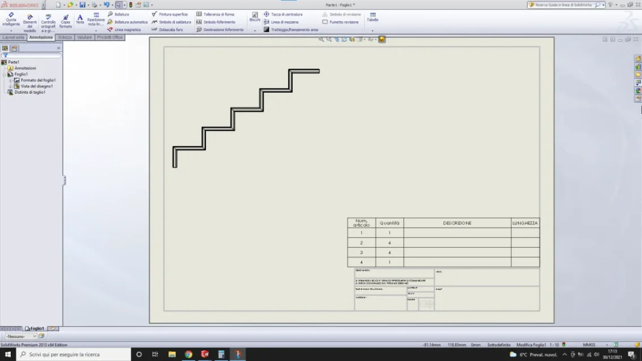This screenshot has width=642, height=361.
Task: Activate the Copia formato tool
Action: [65, 21]
